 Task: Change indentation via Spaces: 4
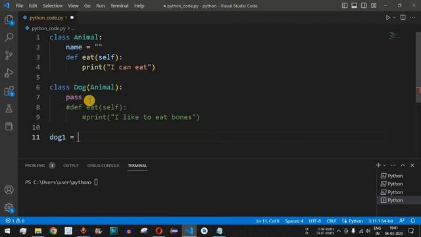[294, 221]
